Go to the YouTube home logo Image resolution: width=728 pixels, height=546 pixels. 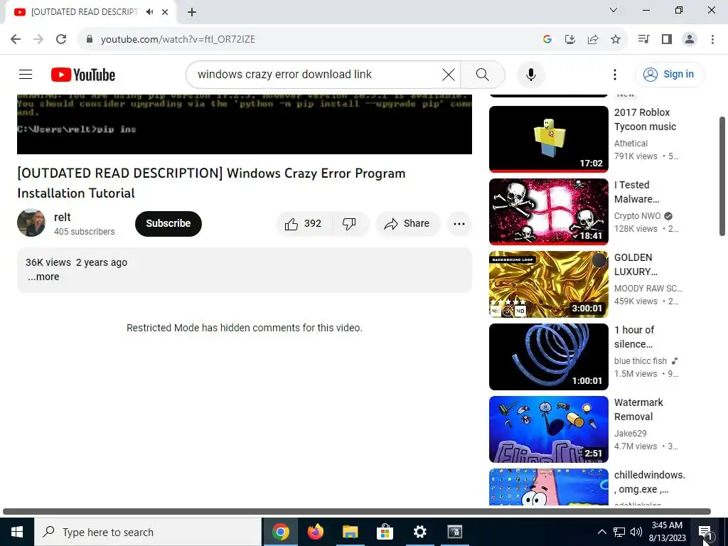click(83, 75)
